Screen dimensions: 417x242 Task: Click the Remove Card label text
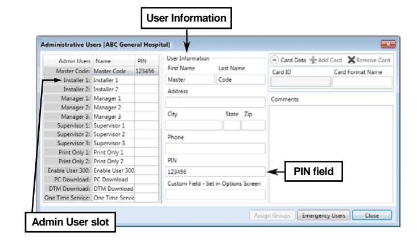pyautogui.click(x=373, y=60)
